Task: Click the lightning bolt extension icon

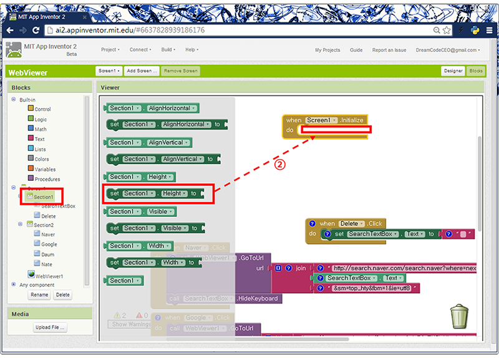Action: click(461, 30)
